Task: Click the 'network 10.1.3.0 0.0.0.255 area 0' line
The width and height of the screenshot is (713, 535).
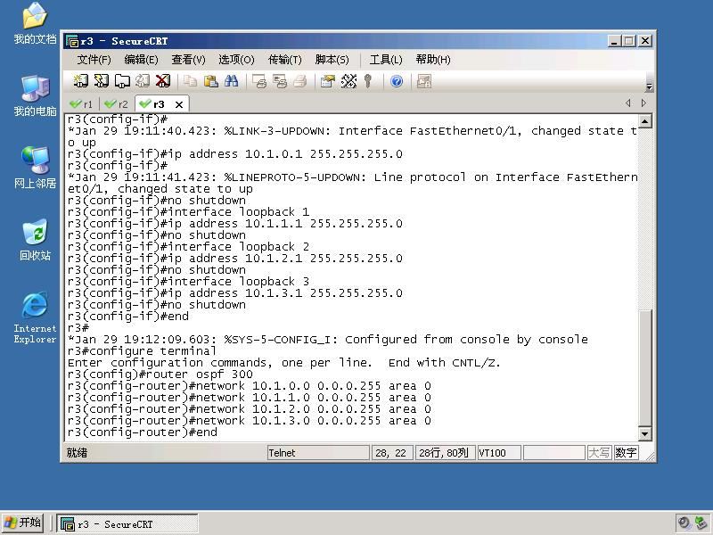Action: pos(250,421)
